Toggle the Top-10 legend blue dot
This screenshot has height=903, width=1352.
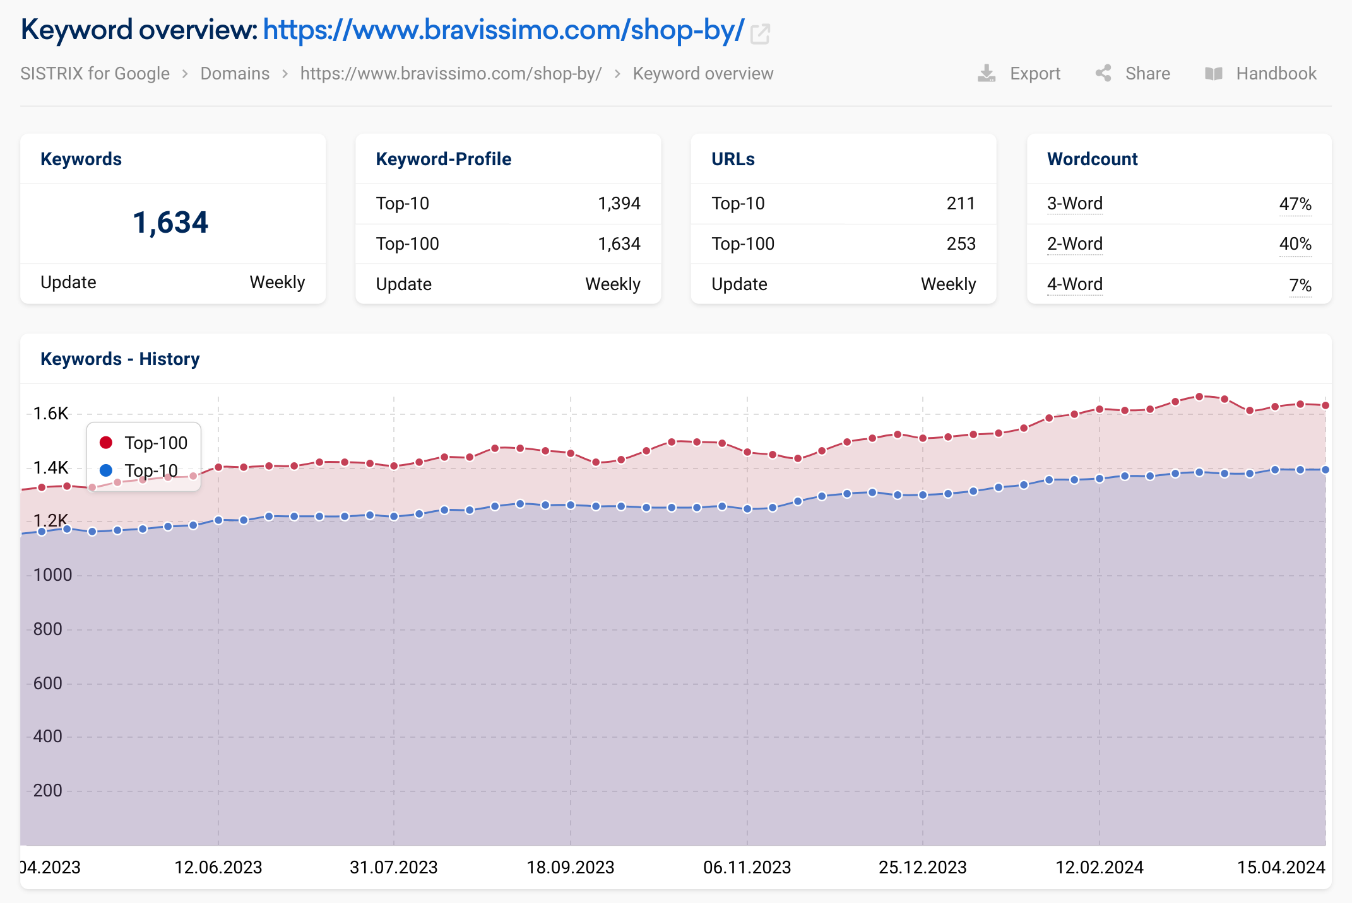pyautogui.click(x=106, y=470)
